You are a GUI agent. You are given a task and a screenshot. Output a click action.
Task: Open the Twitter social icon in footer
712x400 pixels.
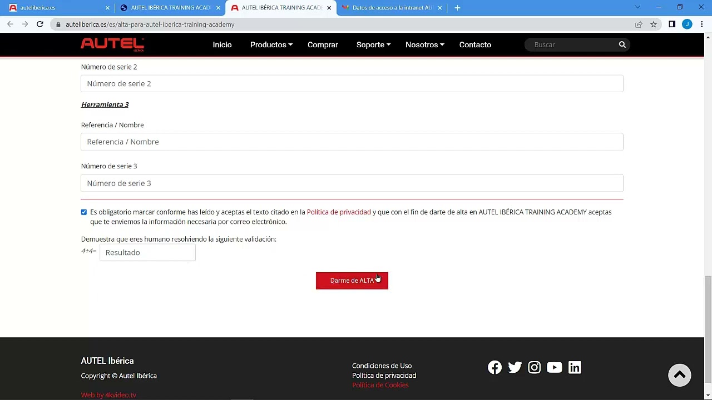pos(515,367)
